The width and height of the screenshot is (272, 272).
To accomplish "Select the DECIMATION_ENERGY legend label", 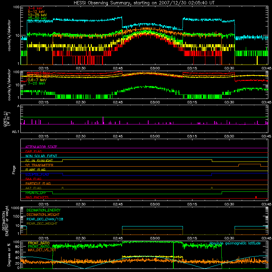I will pyautogui.click(x=44, y=210).
